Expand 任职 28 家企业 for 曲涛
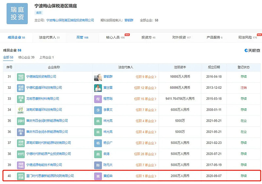The image size is (262, 184). 145,154
